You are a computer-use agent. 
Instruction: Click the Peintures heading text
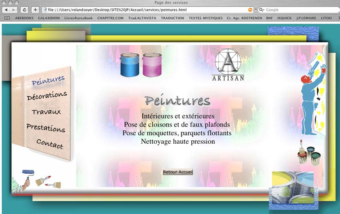coord(178,101)
